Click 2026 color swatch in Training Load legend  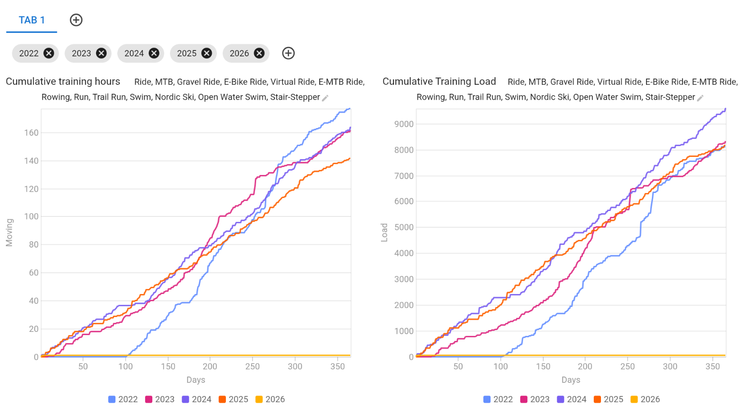pos(634,399)
